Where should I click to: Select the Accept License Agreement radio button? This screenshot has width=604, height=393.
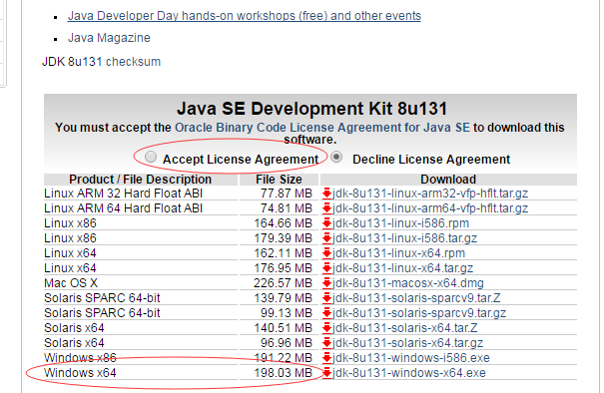[x=151, y=157]
